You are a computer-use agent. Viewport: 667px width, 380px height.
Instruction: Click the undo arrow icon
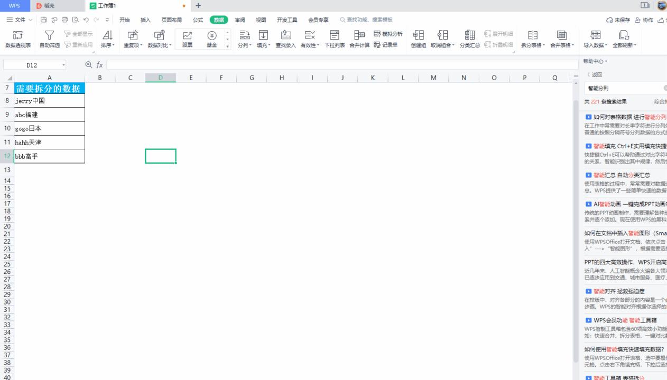pos(86,20)
